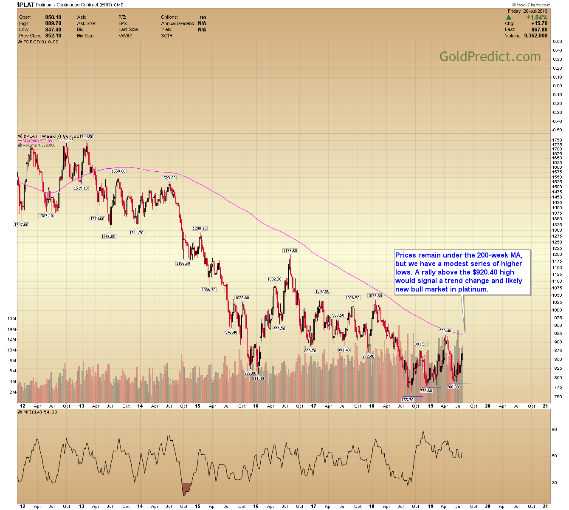The image size is (569, 510).
Task: Click the 969.50 price label
Action: (338, 315)
